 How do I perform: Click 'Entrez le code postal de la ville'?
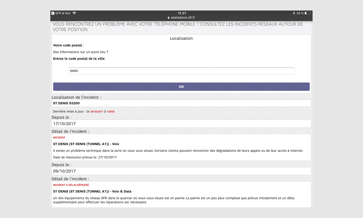[x=79, y=59]
